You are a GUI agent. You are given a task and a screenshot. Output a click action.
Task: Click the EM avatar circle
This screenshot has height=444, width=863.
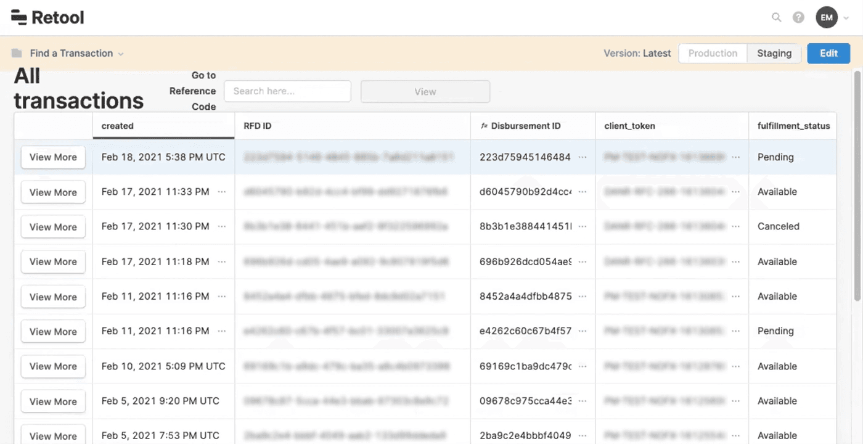[x=827, y=17]
